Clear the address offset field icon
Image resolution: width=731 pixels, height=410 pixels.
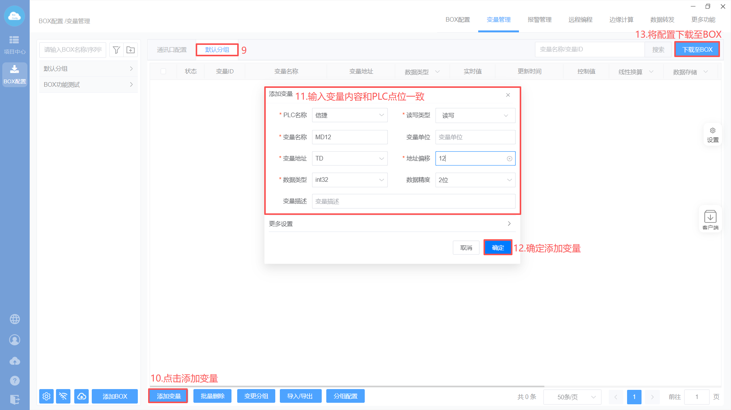509,159
